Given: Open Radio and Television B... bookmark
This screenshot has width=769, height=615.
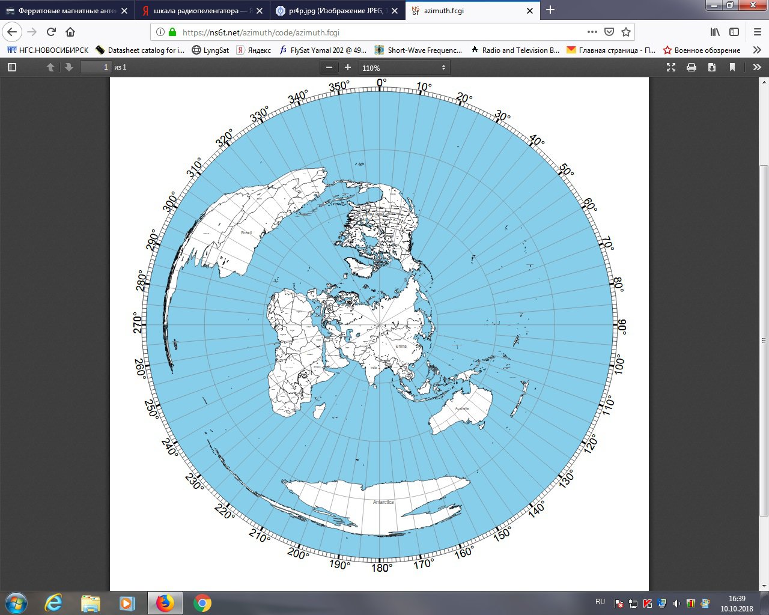Looking at the screenshot, I should pos(515,50).
